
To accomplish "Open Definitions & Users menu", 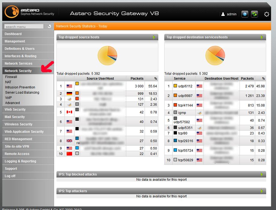I will pyautogui.click(x=28, y=49).
